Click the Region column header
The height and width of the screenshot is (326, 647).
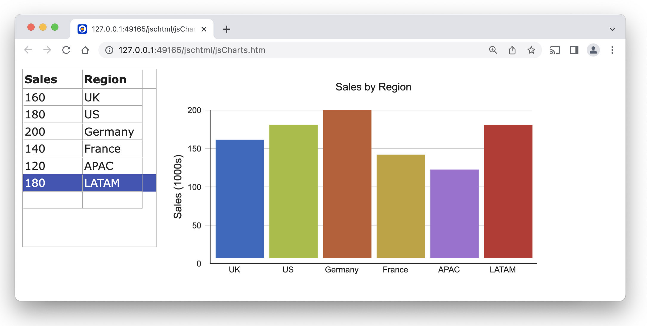105,79
